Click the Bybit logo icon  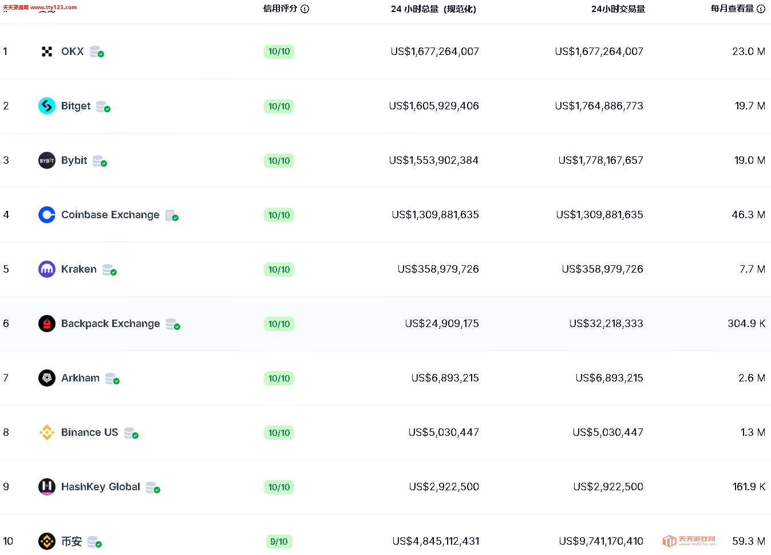47,160
